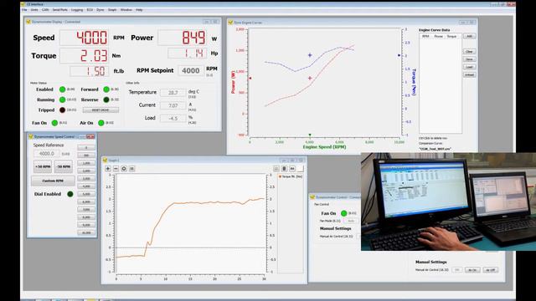Open the ECU menu

tap(90, 10)
